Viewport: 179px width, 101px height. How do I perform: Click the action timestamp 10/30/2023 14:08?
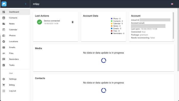coord(51,24)
